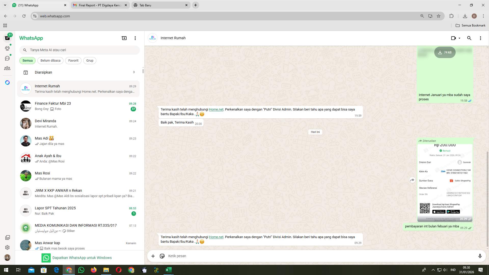Viewport: 489px width, 275px height.
Task: Open WhatsApp Settings
Action: (7, 247)
